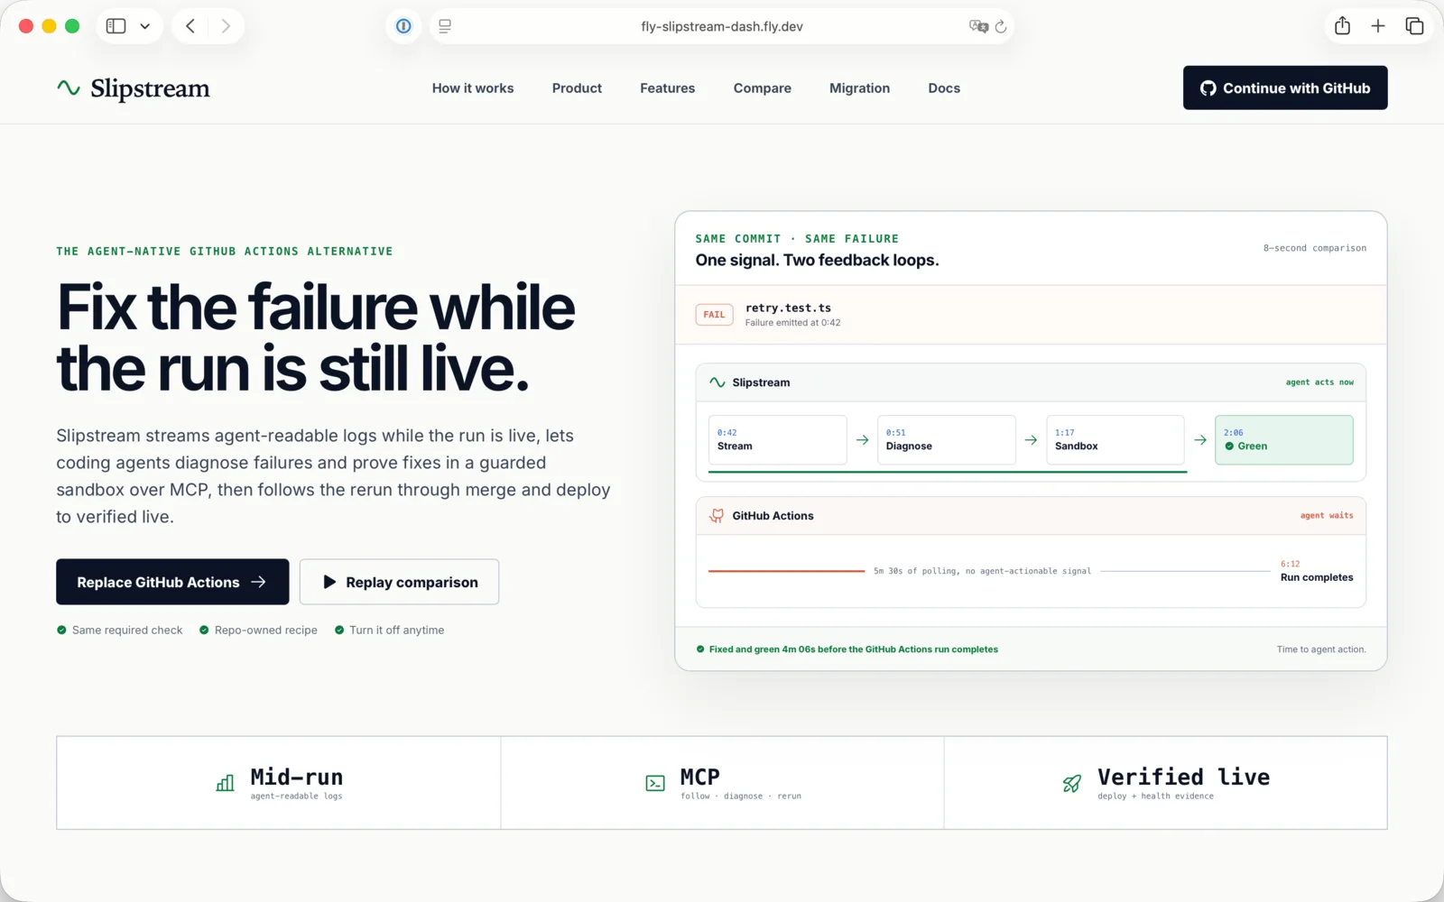Click the '5m 30s of polling' caption
The image size is (1444, 902).
pos(982,571)
